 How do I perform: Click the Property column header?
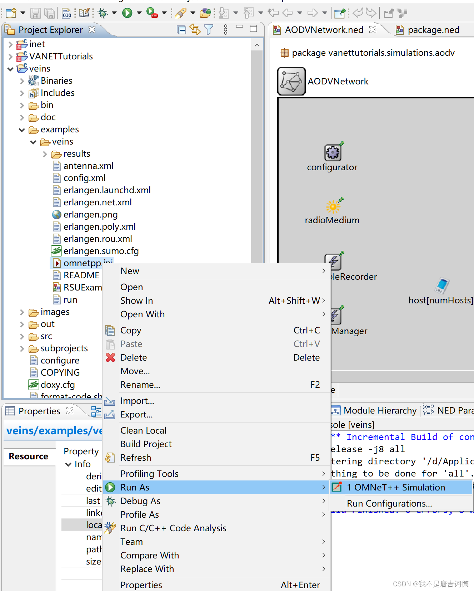pos(81,451)
